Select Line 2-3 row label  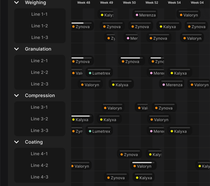click(x=40, y=84)
